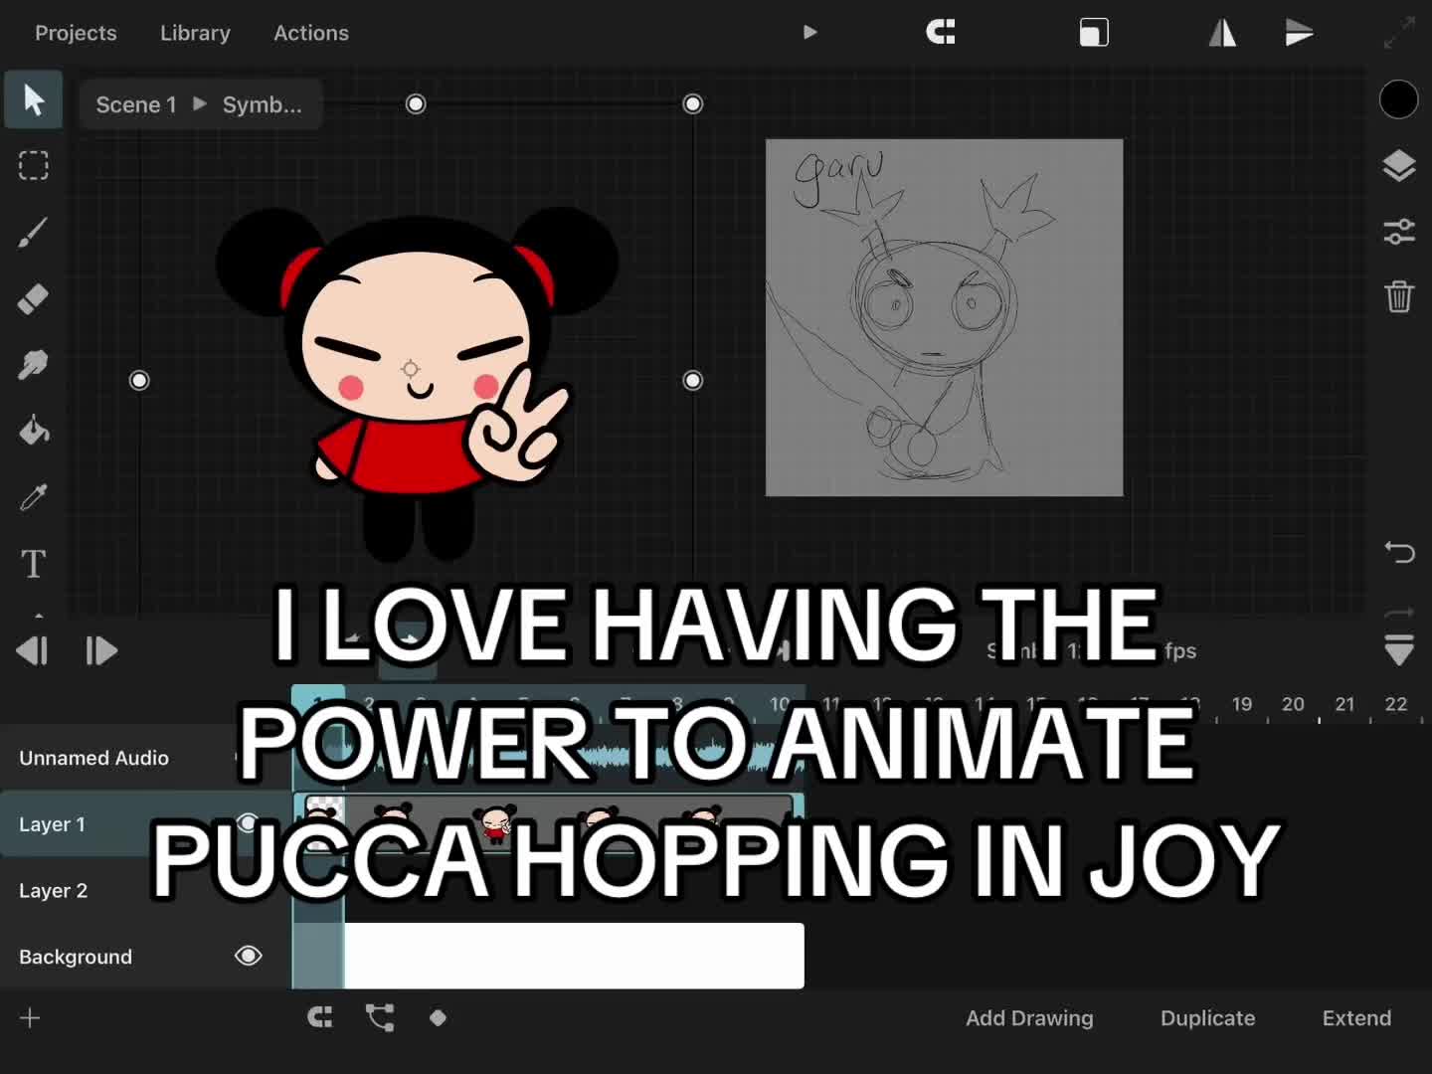Viewport: 1432px width, 1074px height.
Task: Click the top-middle transform handle
Action: tap(416, 104)
